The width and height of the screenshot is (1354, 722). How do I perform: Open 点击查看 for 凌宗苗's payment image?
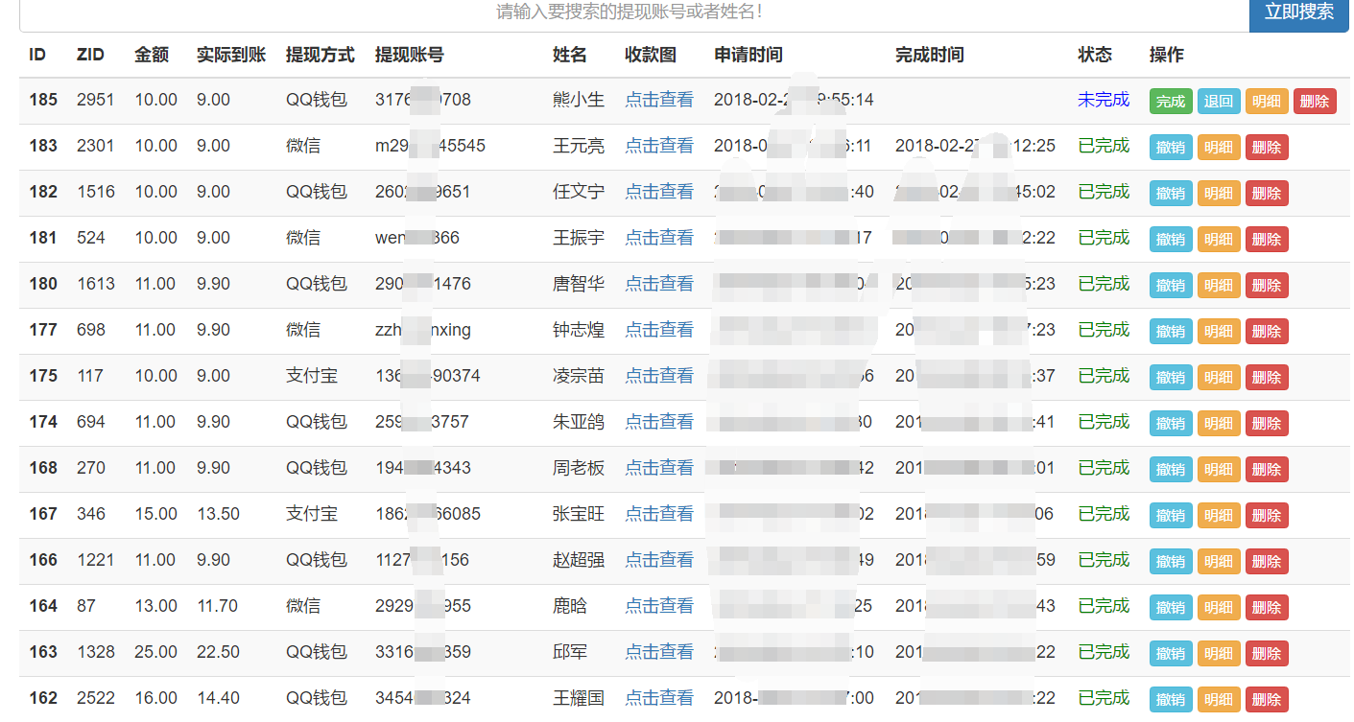point(658,377)
